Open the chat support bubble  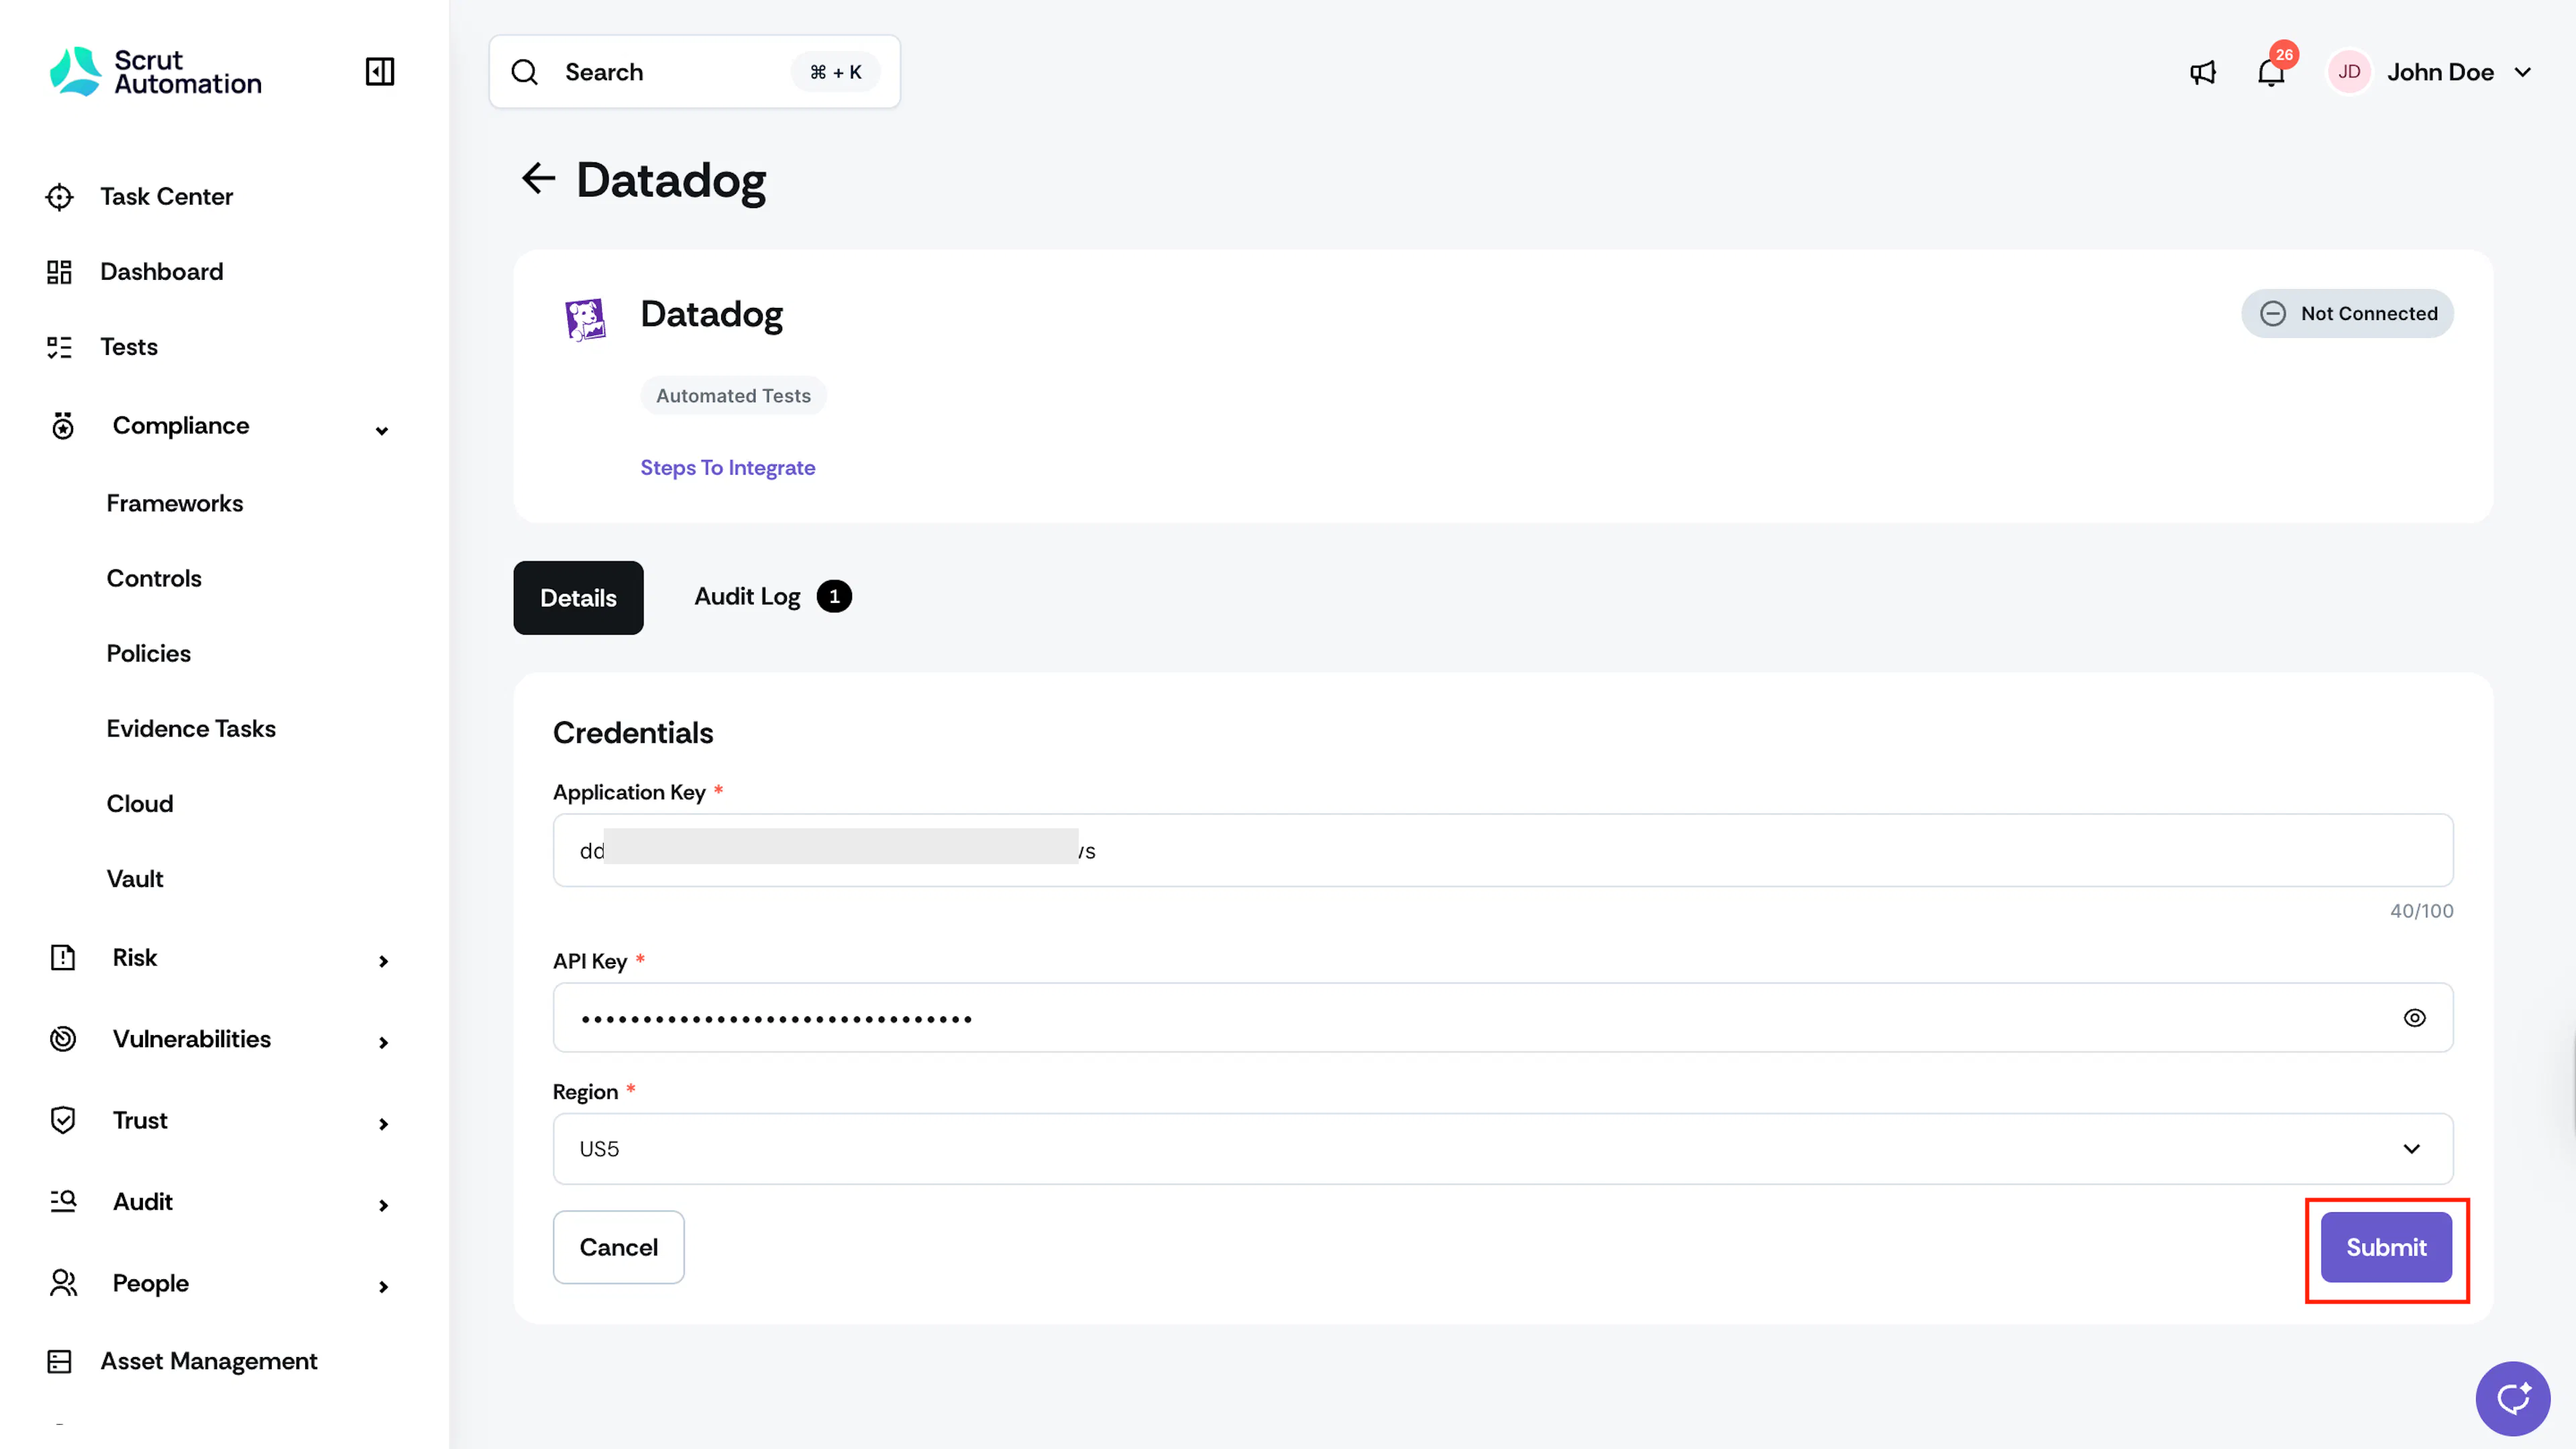click(x=2512, y=1398)
